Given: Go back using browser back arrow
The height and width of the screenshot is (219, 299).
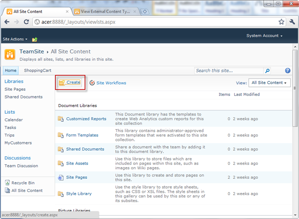Looking at the screenshot, I should tap(7, 22).
